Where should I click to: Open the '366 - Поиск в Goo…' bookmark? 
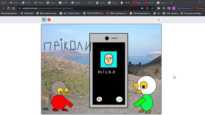click(x=70, y=13)
